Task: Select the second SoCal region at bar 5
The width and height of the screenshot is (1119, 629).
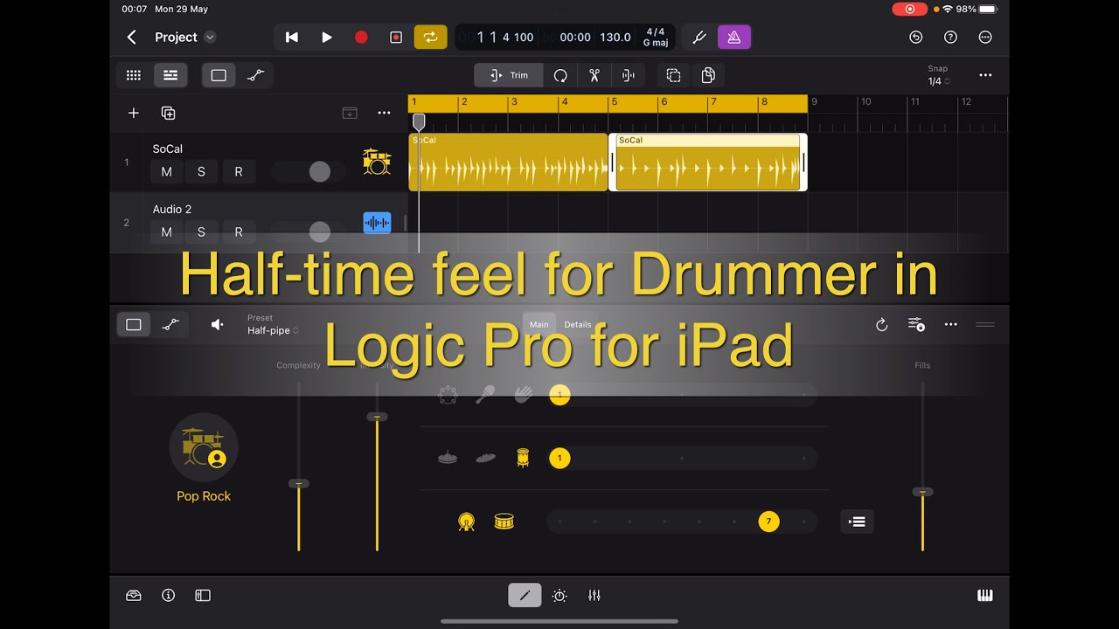Action: coord(708,162)
